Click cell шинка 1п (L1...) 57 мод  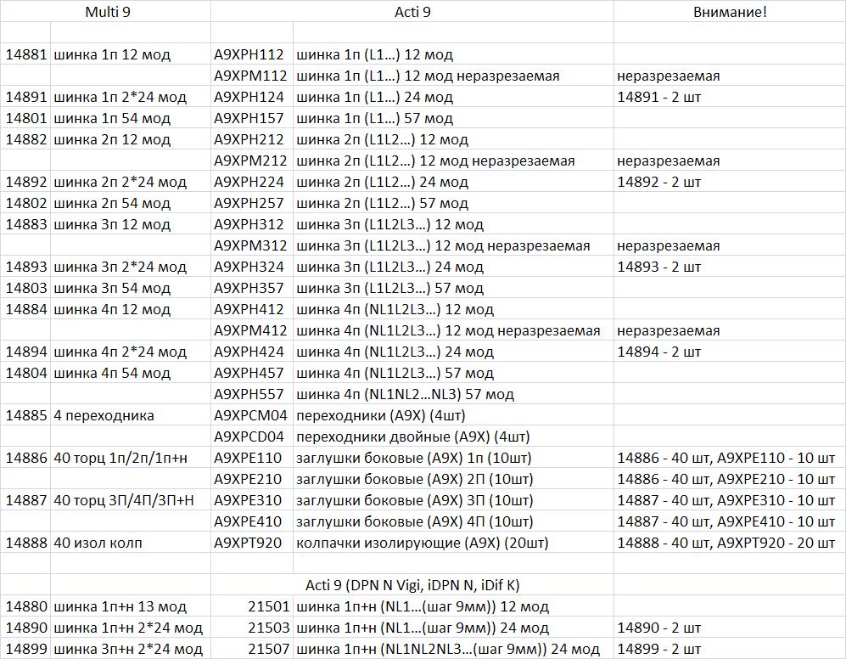click(453, 118)
